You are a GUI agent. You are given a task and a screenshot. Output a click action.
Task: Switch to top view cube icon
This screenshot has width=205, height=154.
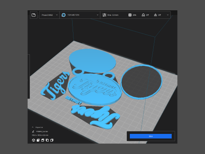click(43, 140)
